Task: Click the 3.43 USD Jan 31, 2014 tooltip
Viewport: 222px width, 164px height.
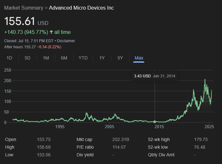Action: [x=155, y=76]
